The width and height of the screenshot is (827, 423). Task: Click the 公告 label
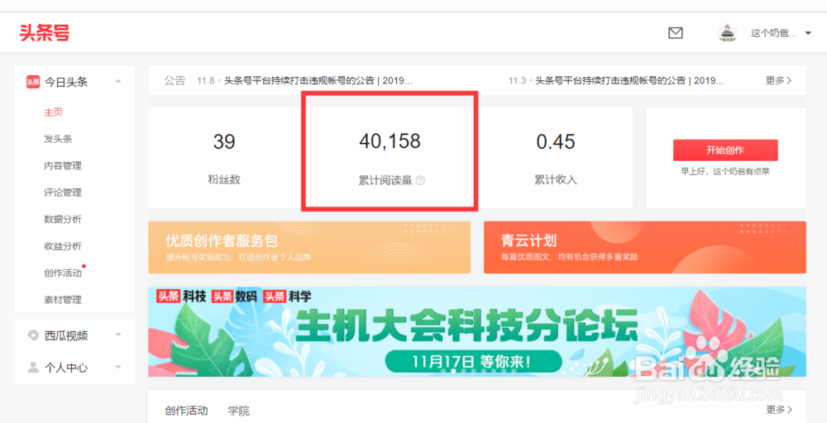(x=174, y=81)
